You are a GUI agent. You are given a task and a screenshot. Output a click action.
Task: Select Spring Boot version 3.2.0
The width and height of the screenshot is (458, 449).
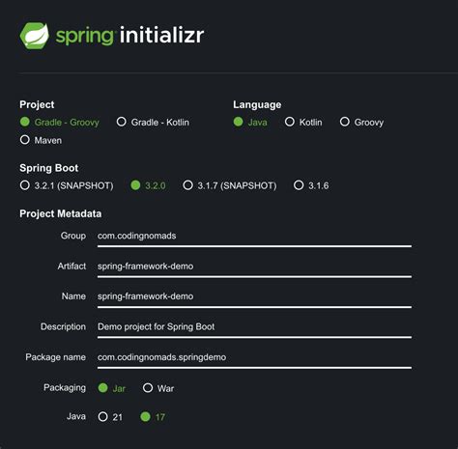148,185
